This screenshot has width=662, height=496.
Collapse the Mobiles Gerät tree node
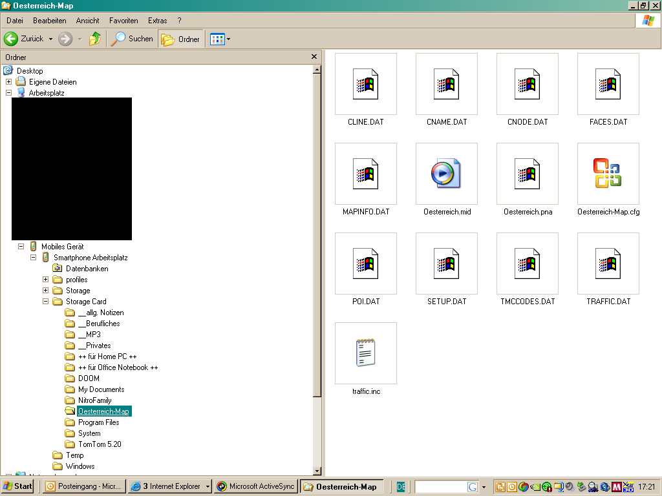(x=21, y=246)
